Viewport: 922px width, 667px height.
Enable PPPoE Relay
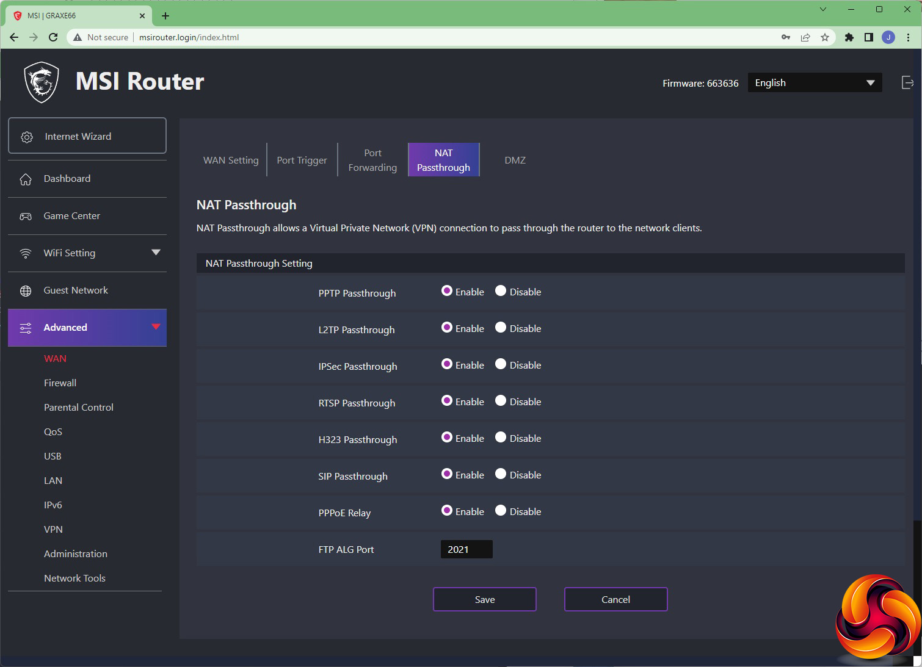click(x=447, y=511)
